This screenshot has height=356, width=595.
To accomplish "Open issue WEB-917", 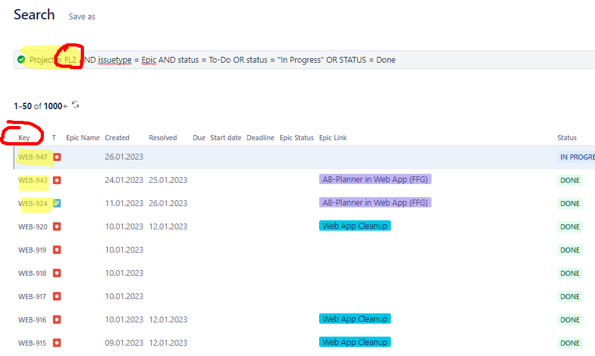I will 32,297.
